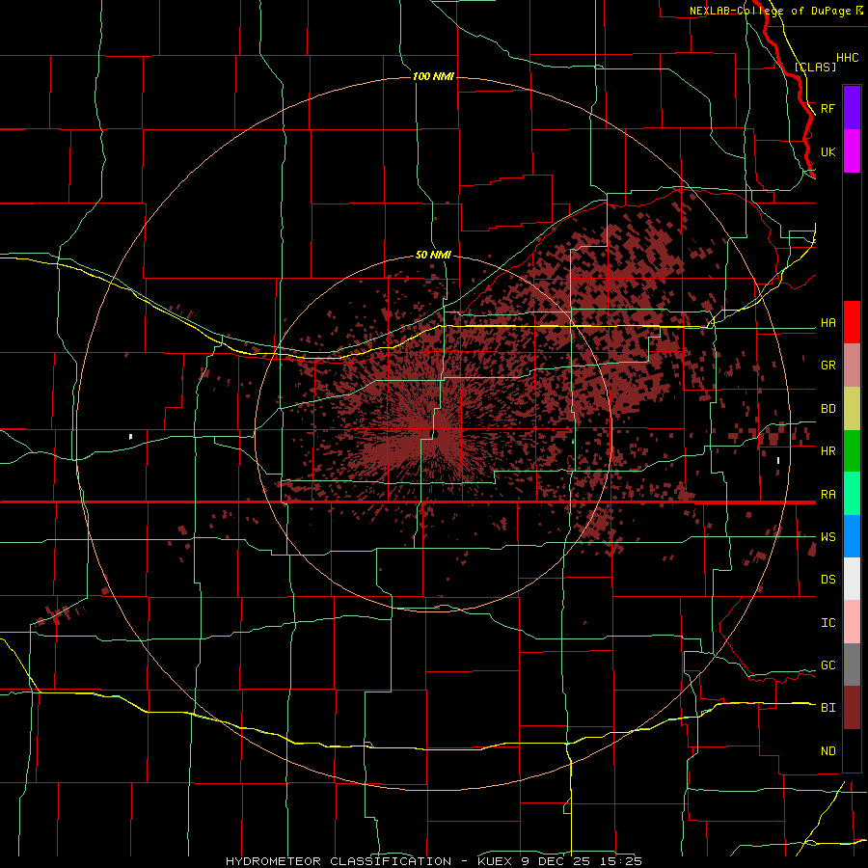Viewport: 868px width, 868px height.
Task: Click the GC legend label
Action: click(827, 665)
